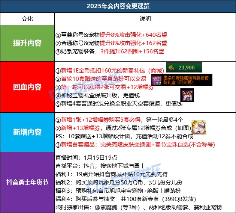The width and height of the screenshot is (236, 213).
Task: Click line 新增1E金币抵扣160元的新春礼包
Action: coord(110,71)
